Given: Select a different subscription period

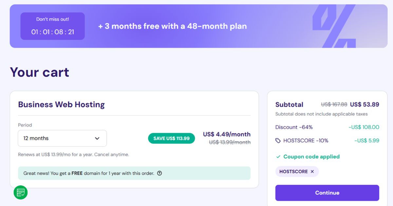Looking at the screenshot, I should click(62, 138).
